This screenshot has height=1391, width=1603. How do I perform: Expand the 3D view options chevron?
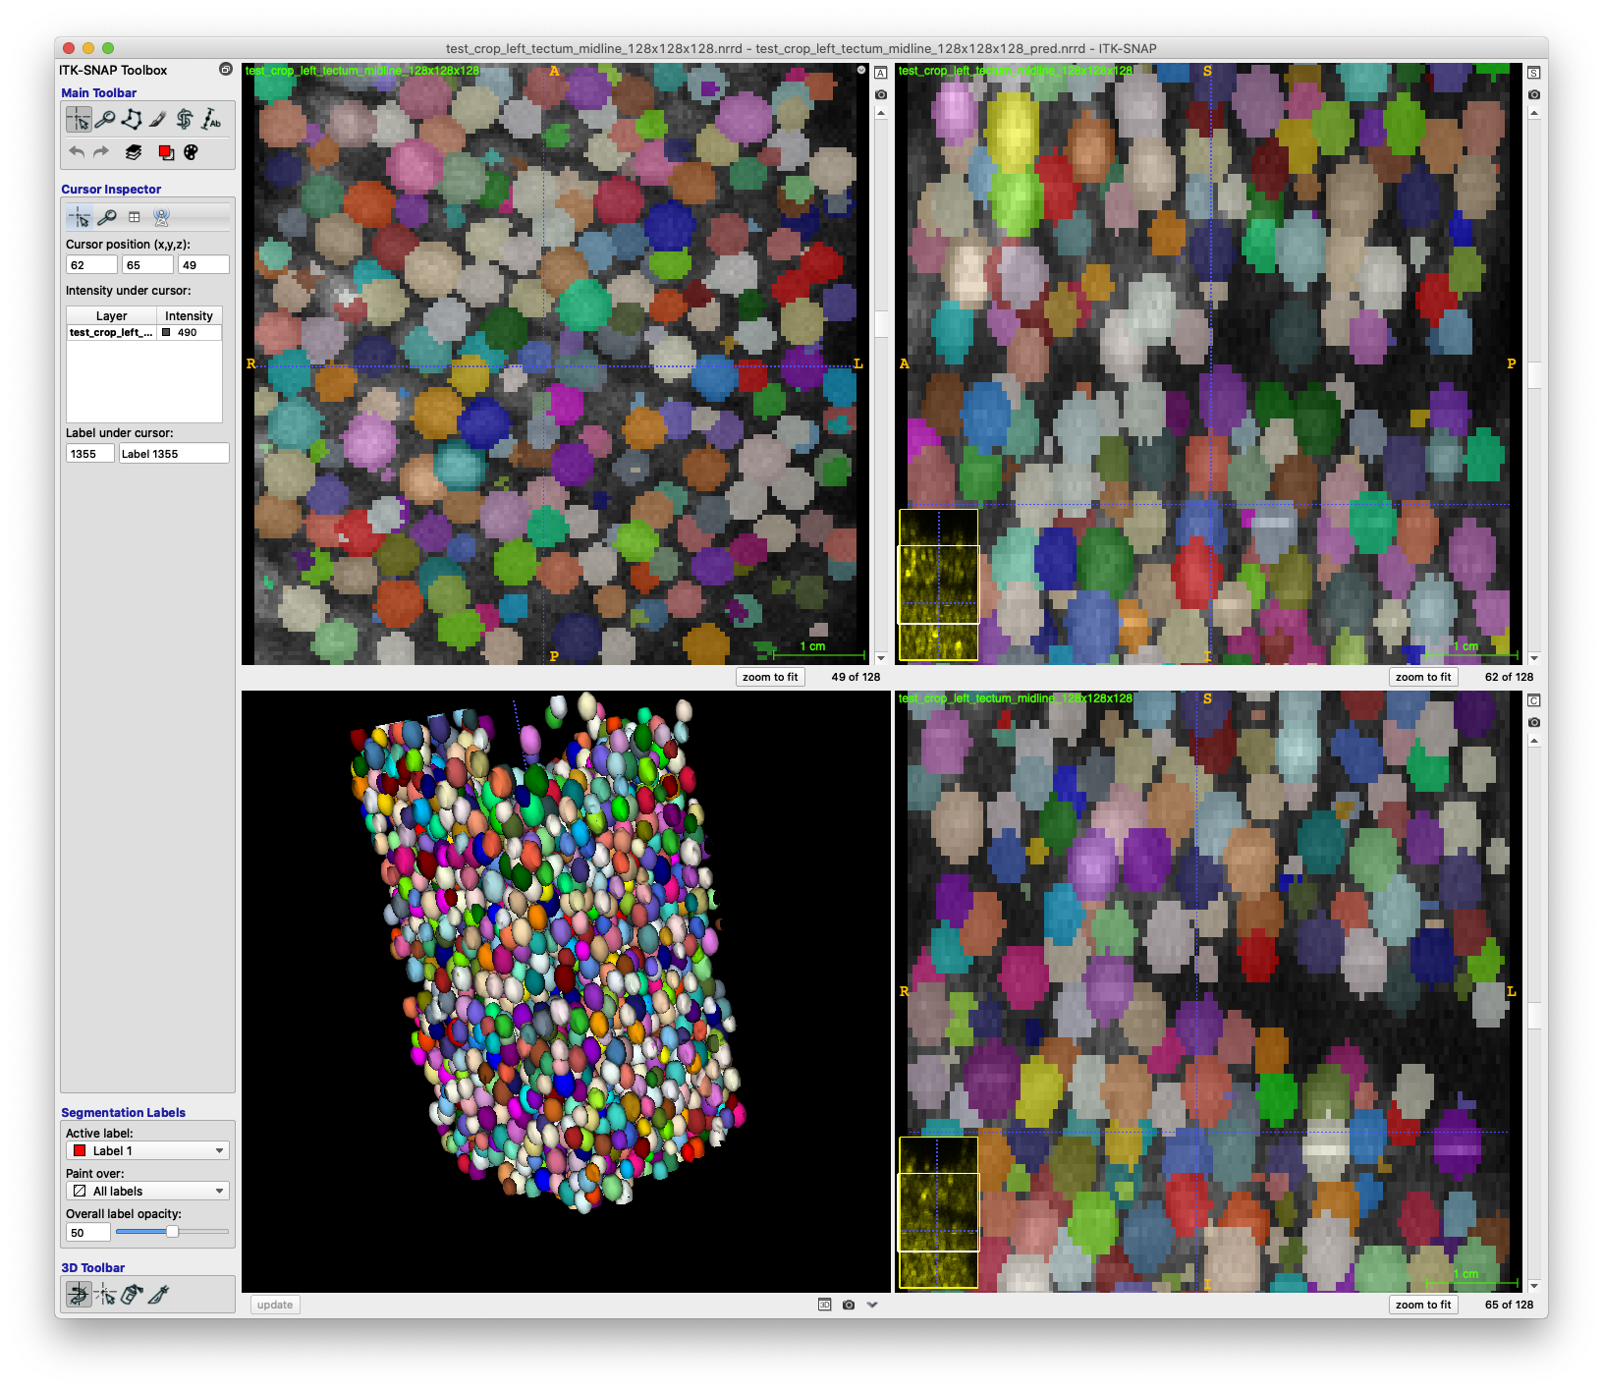pyautogui.click(x=870, y=1305)
